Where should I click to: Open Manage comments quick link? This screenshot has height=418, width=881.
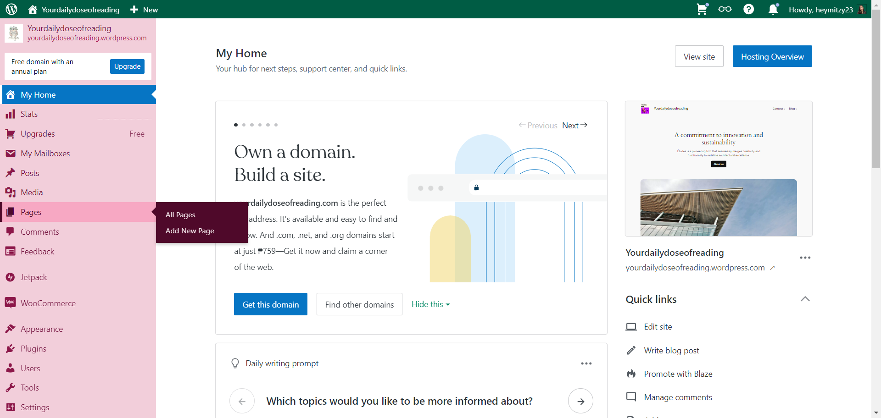pos(678,397)
